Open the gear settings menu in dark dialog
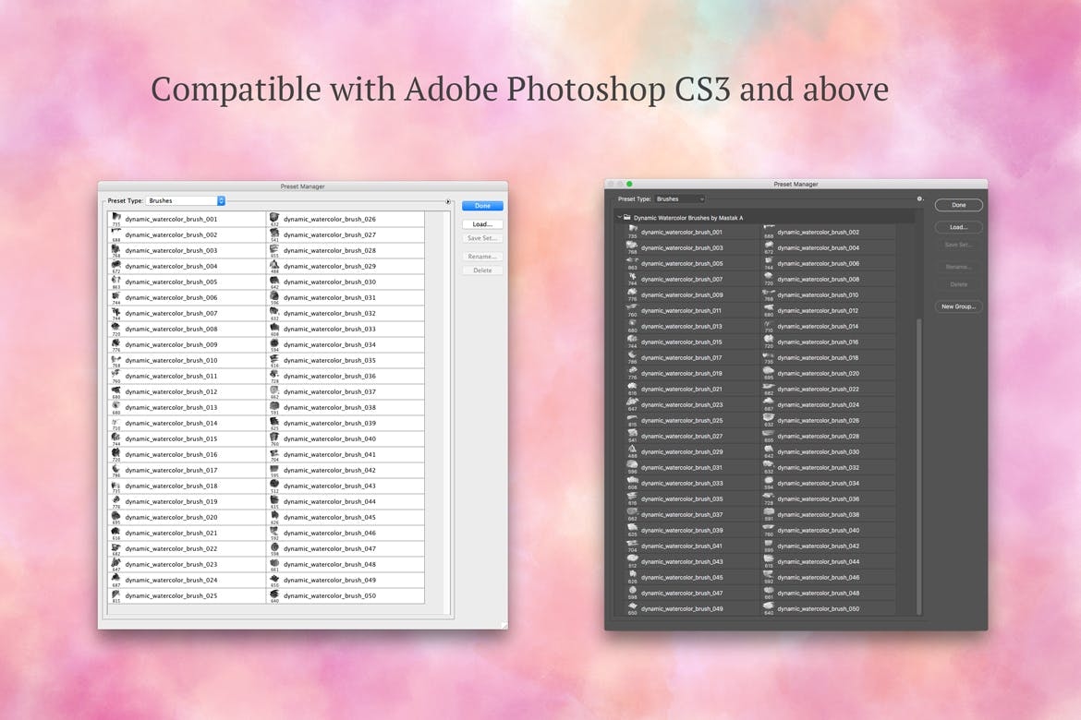This screenshot has width=1081, height=720. click(x=919, y=198)
